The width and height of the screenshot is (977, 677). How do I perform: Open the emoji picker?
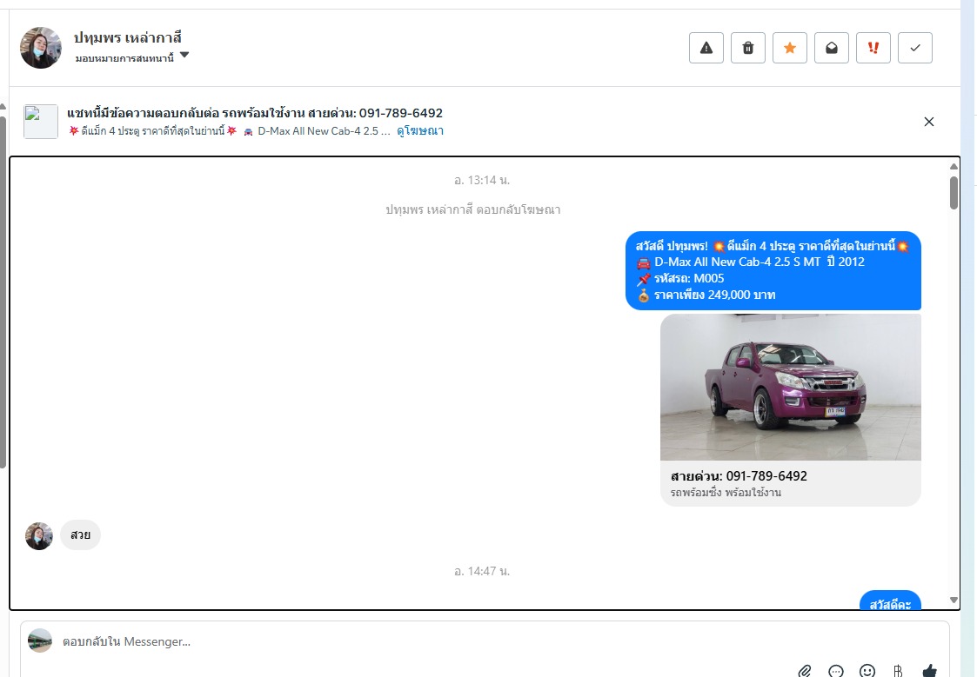click(867, 671)
